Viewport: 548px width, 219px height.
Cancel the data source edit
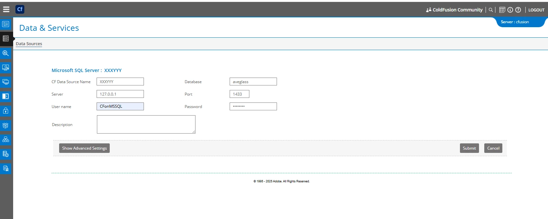(493, 148)
